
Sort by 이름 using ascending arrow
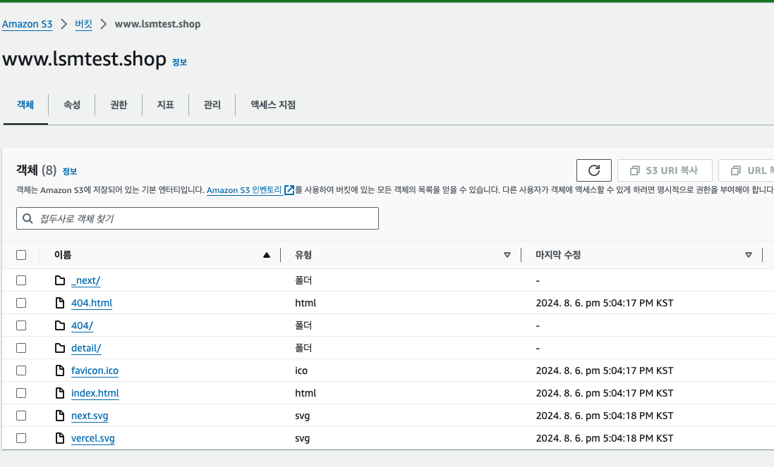[267, 255]
